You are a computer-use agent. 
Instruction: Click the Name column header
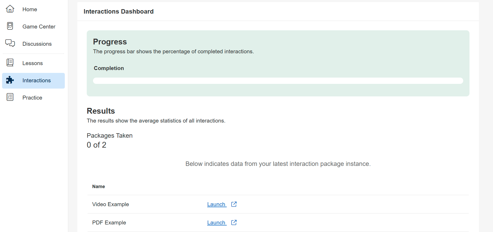(98, 187)
